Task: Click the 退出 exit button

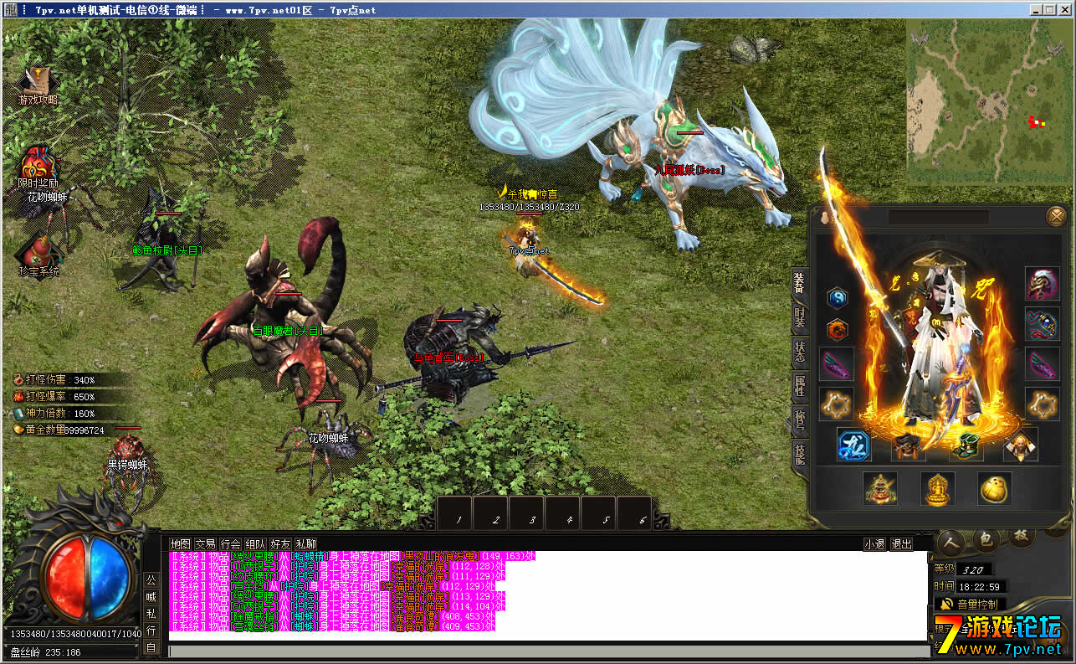Action: [x=902, y=544]
